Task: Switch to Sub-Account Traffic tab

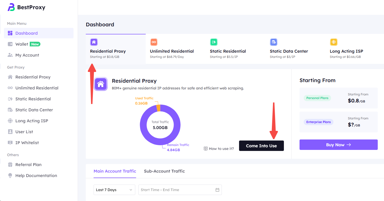Action: click(164, 171)
